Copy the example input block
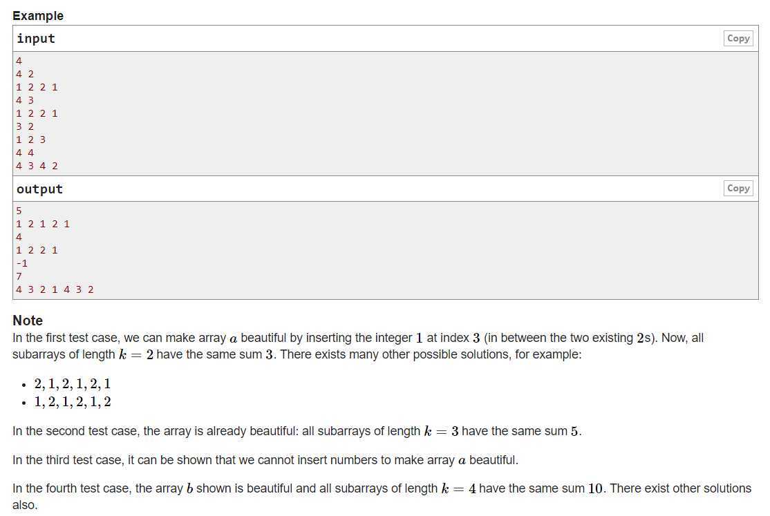Screen dimensions: 770x516 [x=738, y=38]
